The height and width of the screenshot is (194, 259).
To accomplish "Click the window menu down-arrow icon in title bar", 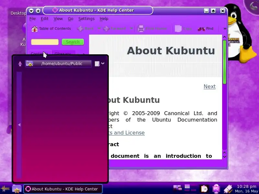I will click(x=31, y=11).
